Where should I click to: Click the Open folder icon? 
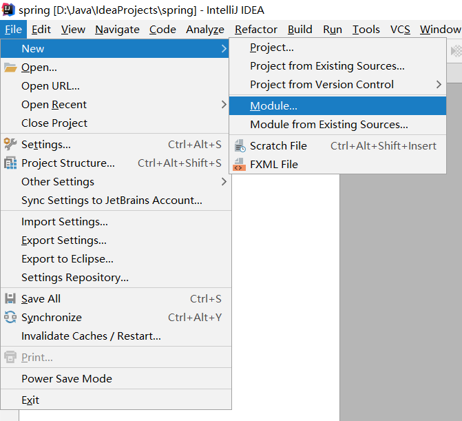pyautogui.click(x=10, y=68)
